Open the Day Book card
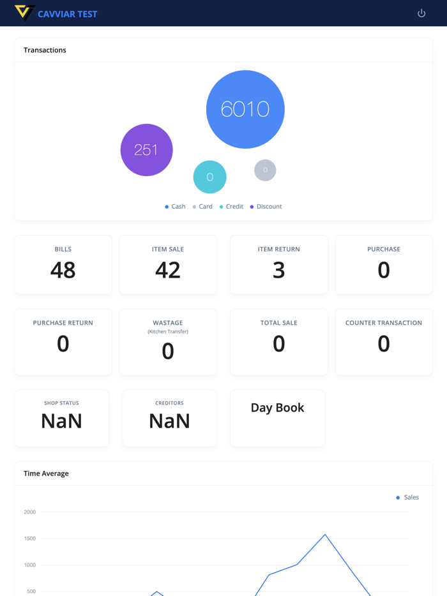This screenshot has height=596, width=447. 278,418
